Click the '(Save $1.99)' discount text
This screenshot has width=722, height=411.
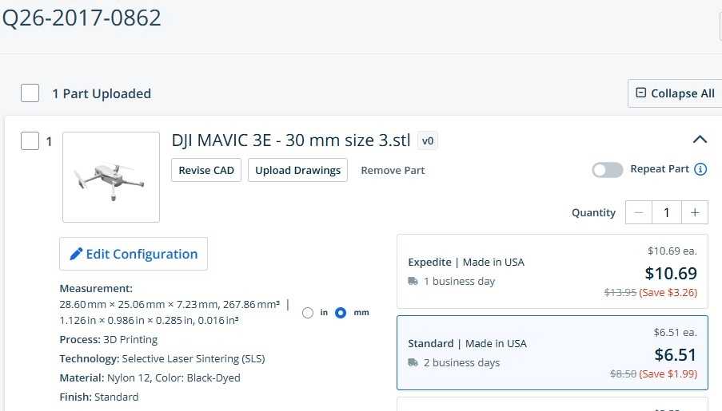[668, 373]
